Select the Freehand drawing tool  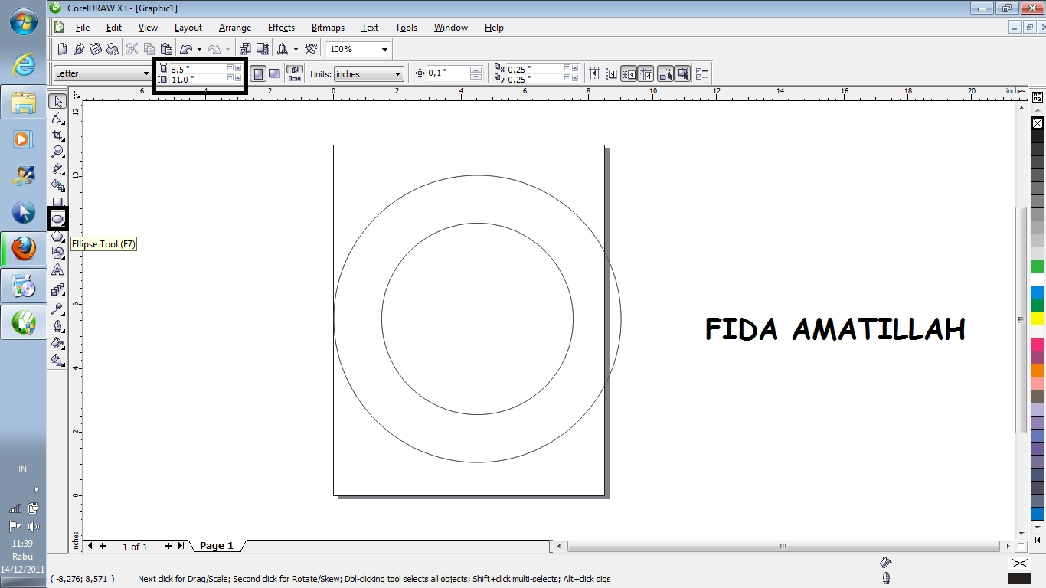(57, 168)
